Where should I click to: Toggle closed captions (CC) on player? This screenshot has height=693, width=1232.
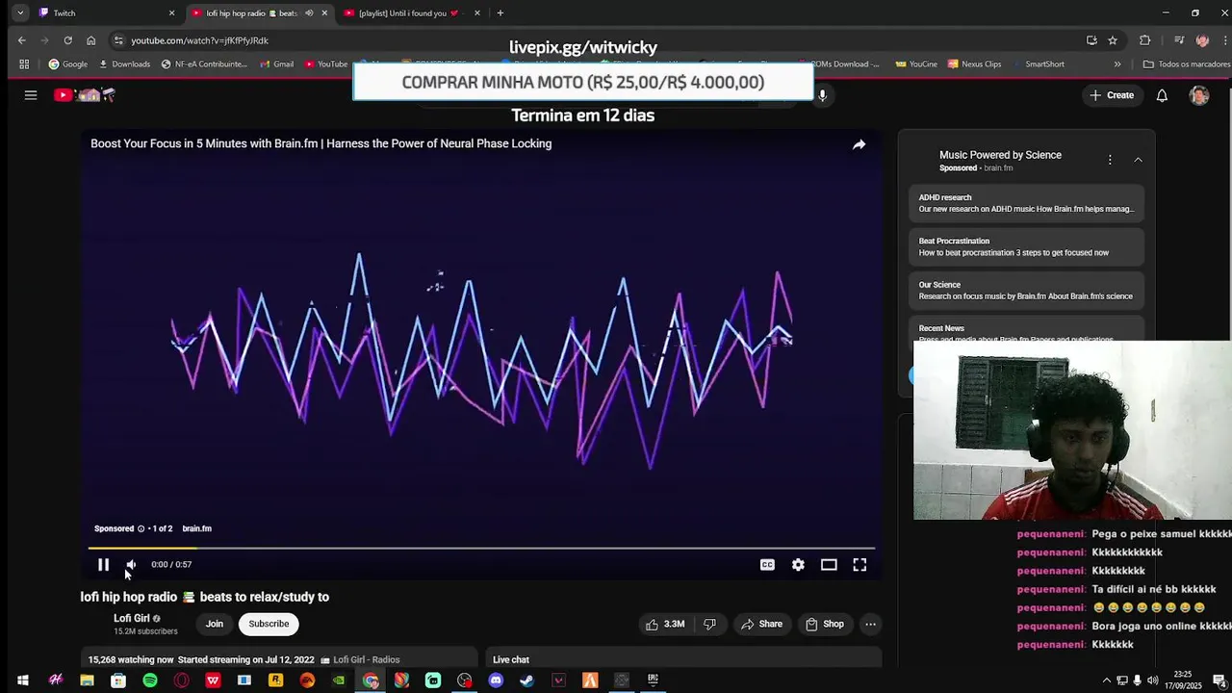767,565
